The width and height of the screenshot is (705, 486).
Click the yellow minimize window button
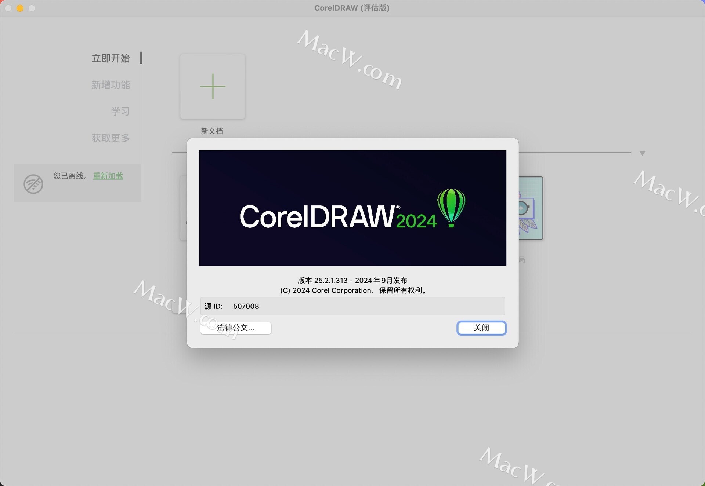pyautogui.click(x=20, y=8)
